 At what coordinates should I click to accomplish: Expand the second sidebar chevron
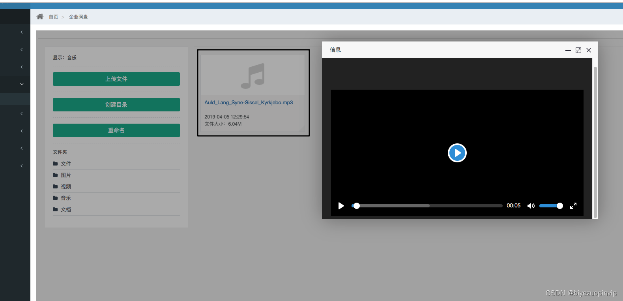pyautogui.click(x=22, y=49)
